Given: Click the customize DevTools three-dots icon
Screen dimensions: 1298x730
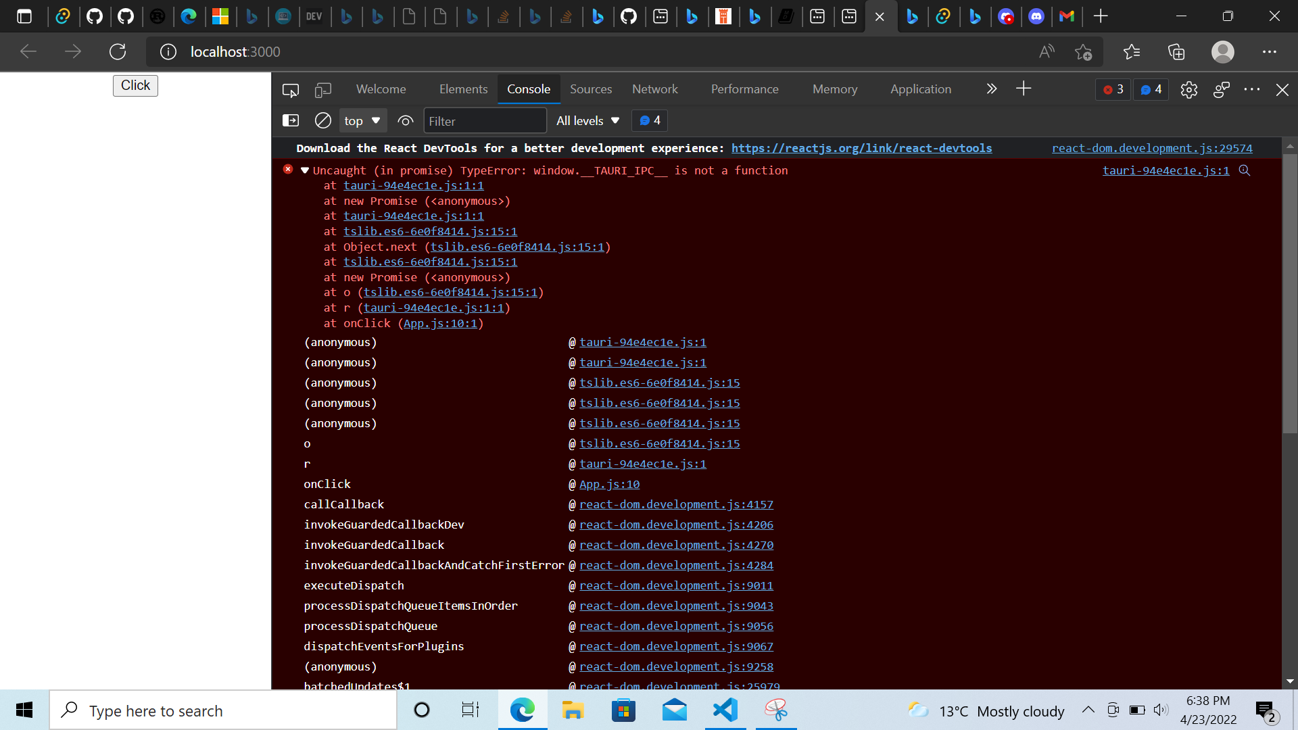Looking at the screenshot, I should [x=1252, y=89].
